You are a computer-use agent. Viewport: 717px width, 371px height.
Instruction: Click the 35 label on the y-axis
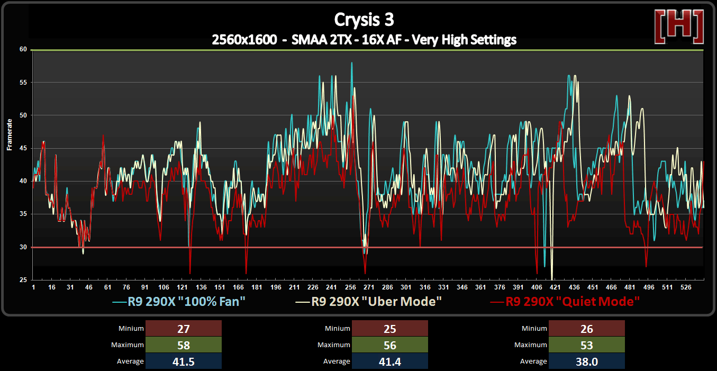point(23,214)
